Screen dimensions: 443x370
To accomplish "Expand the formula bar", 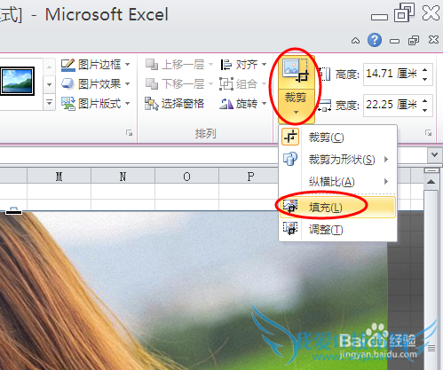I will [434, 154].
